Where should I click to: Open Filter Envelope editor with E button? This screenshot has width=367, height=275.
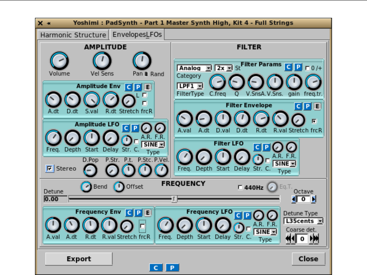[317, 106]
